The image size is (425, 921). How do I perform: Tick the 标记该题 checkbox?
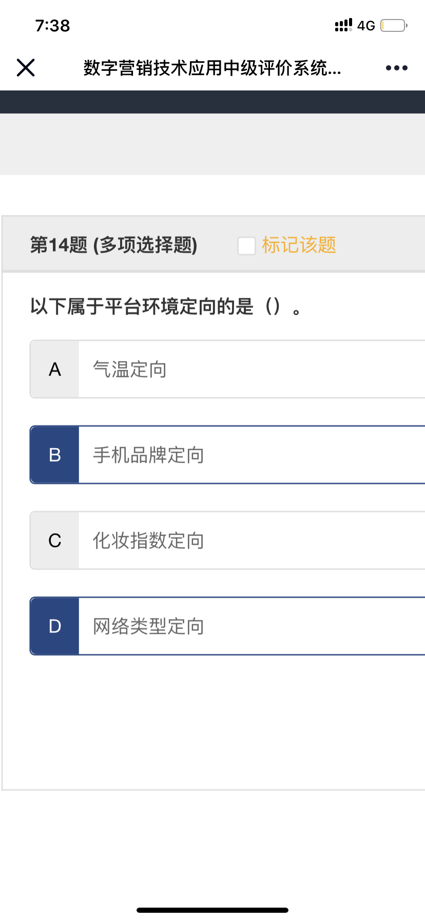(x=246, y=246)
